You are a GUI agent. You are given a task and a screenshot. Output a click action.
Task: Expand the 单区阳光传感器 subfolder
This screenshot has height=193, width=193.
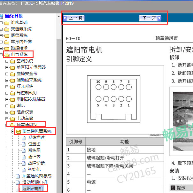[x=7, y=67]
